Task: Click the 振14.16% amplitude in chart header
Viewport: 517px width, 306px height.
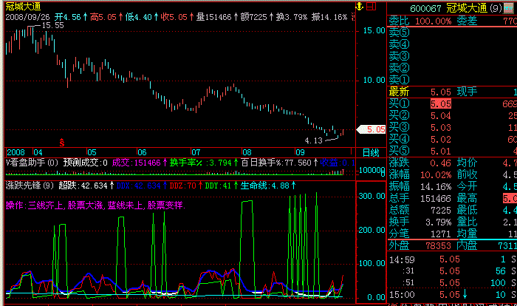Action: tap(329, 17)
